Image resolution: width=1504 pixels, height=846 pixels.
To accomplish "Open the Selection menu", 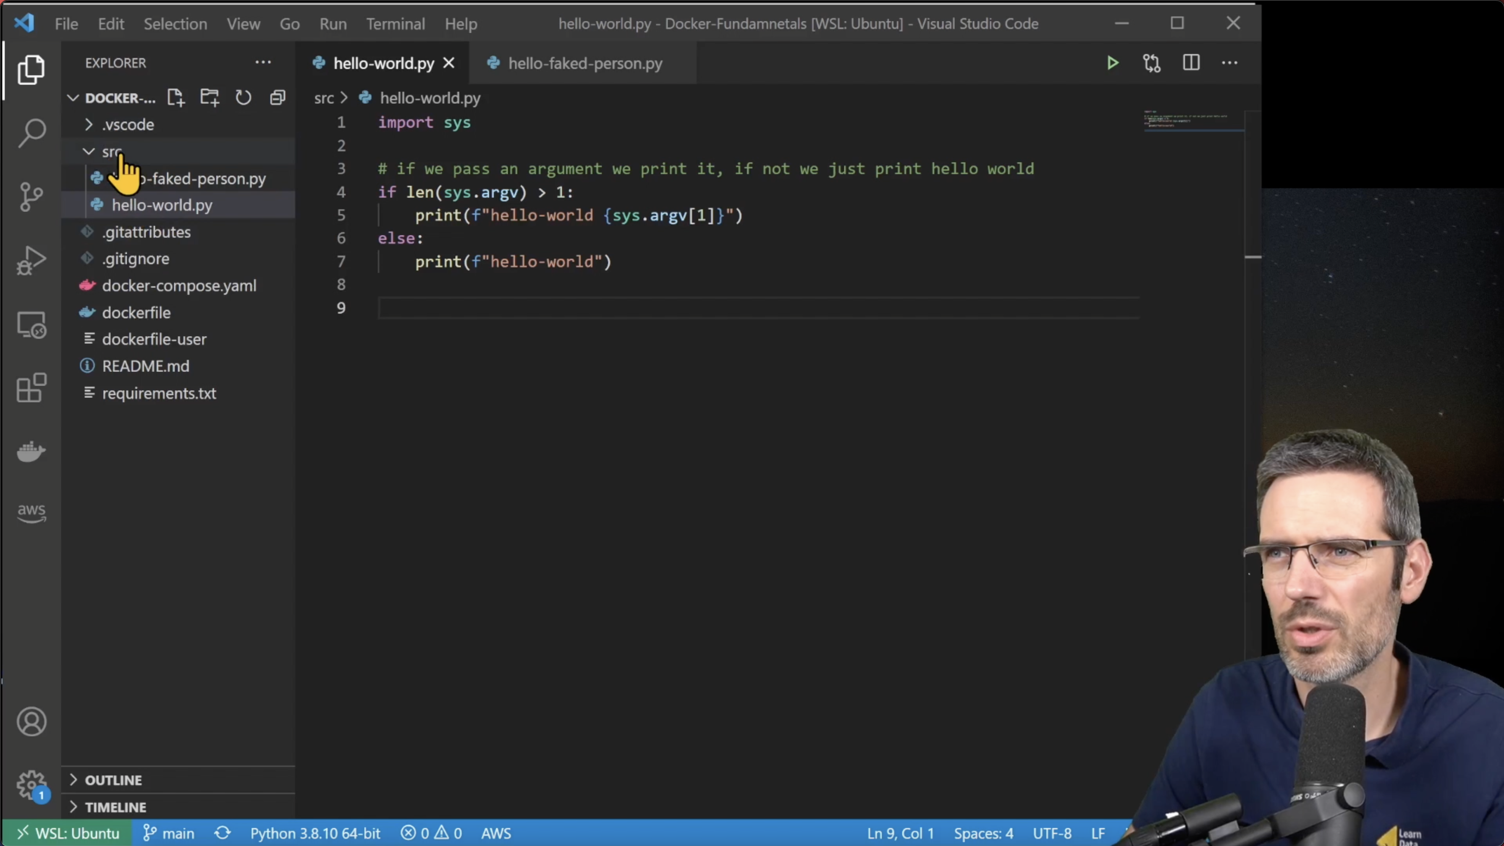I will coord(175,24).
